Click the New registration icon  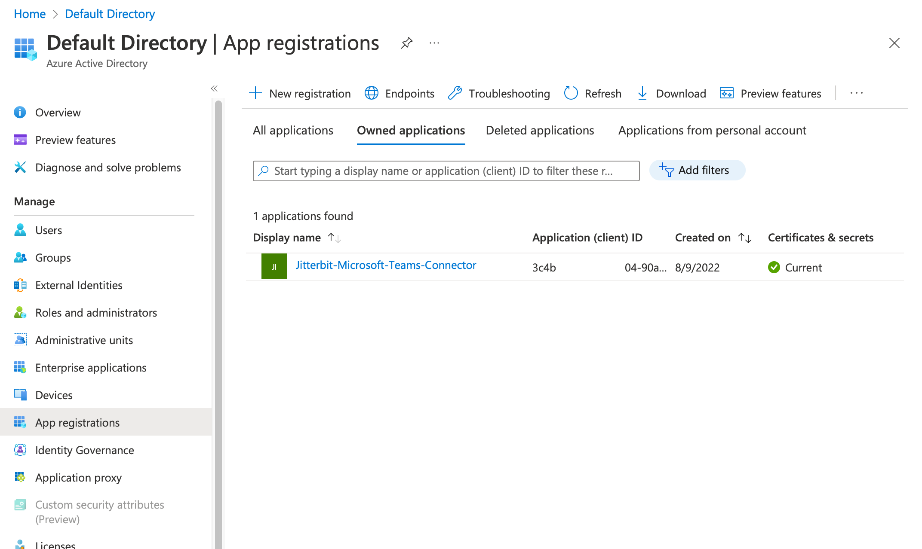tap(255, 92)
